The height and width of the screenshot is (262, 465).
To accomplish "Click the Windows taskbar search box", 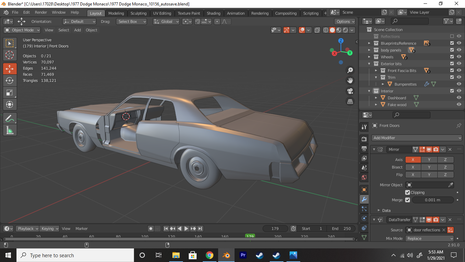I will pos(75,255).
